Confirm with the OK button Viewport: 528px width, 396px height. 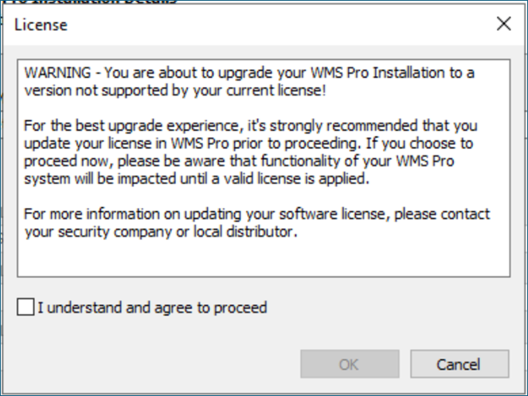pyautogui.click(x=350, y=364)
